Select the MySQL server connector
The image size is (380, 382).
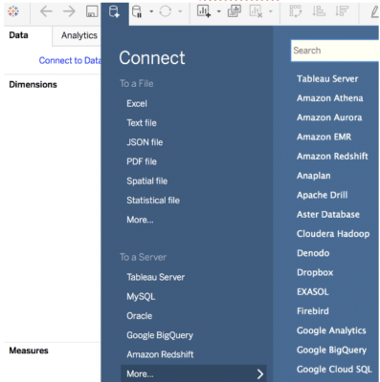[141, 297]
